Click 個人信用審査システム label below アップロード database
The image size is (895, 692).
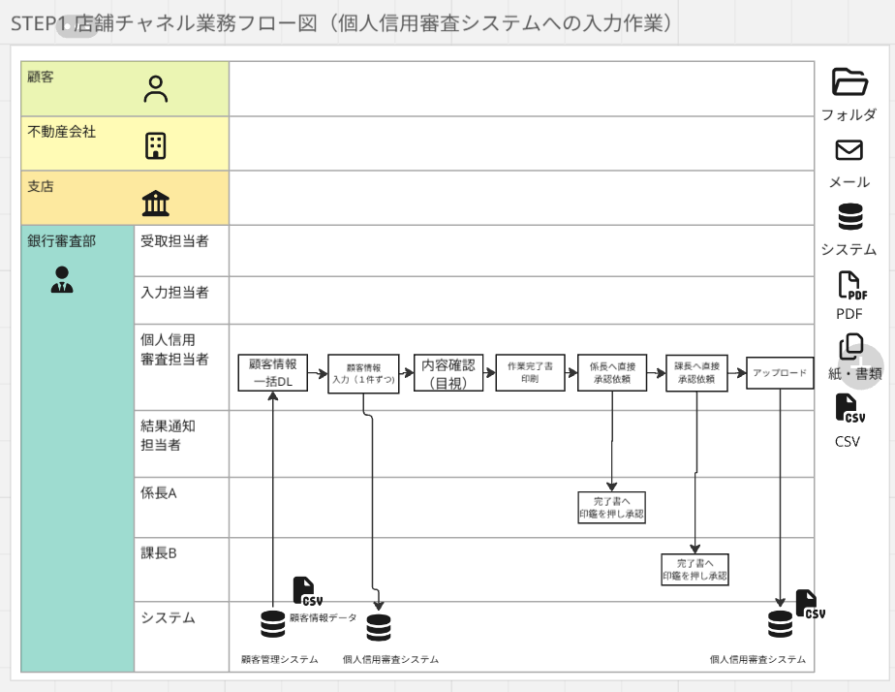758,659
